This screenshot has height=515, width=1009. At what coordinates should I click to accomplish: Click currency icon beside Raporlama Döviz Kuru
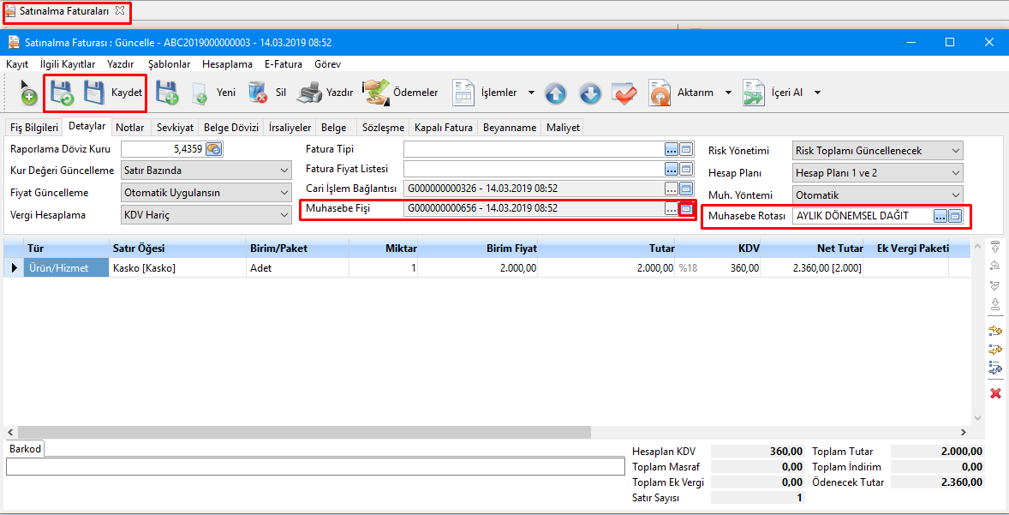coord(214,149)
